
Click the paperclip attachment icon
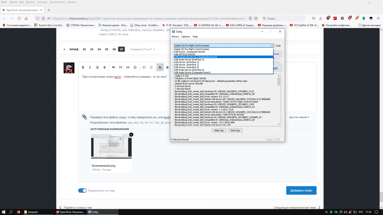(84, 117)
